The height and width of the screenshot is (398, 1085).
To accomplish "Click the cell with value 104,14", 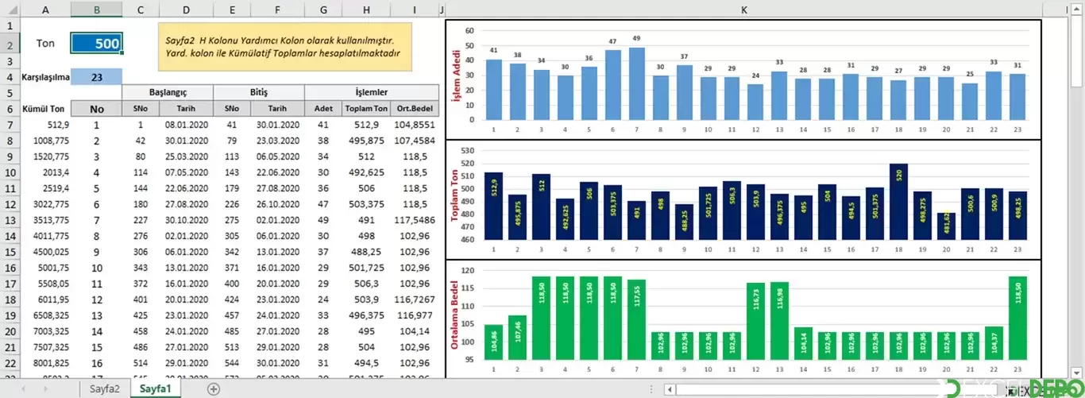I will (x=414, y=331).
